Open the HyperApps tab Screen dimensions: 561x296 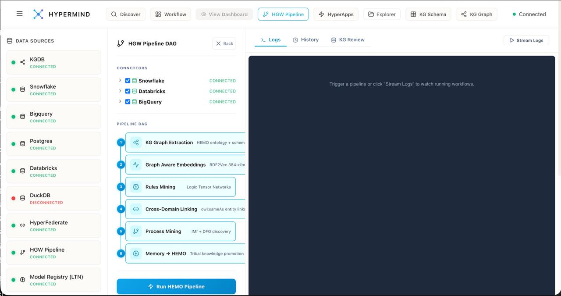pyautogui.click(x=336, y=14)
